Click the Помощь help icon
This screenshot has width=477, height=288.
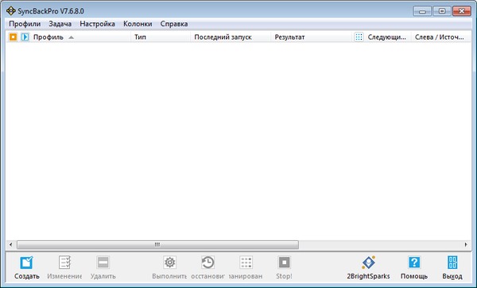pos(414,263)
